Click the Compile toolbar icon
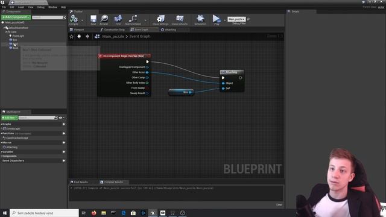 [74, 20]
